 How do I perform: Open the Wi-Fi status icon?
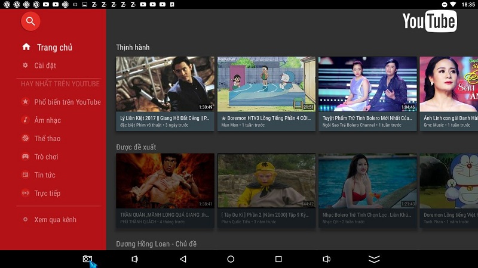[x=454, y=5]
